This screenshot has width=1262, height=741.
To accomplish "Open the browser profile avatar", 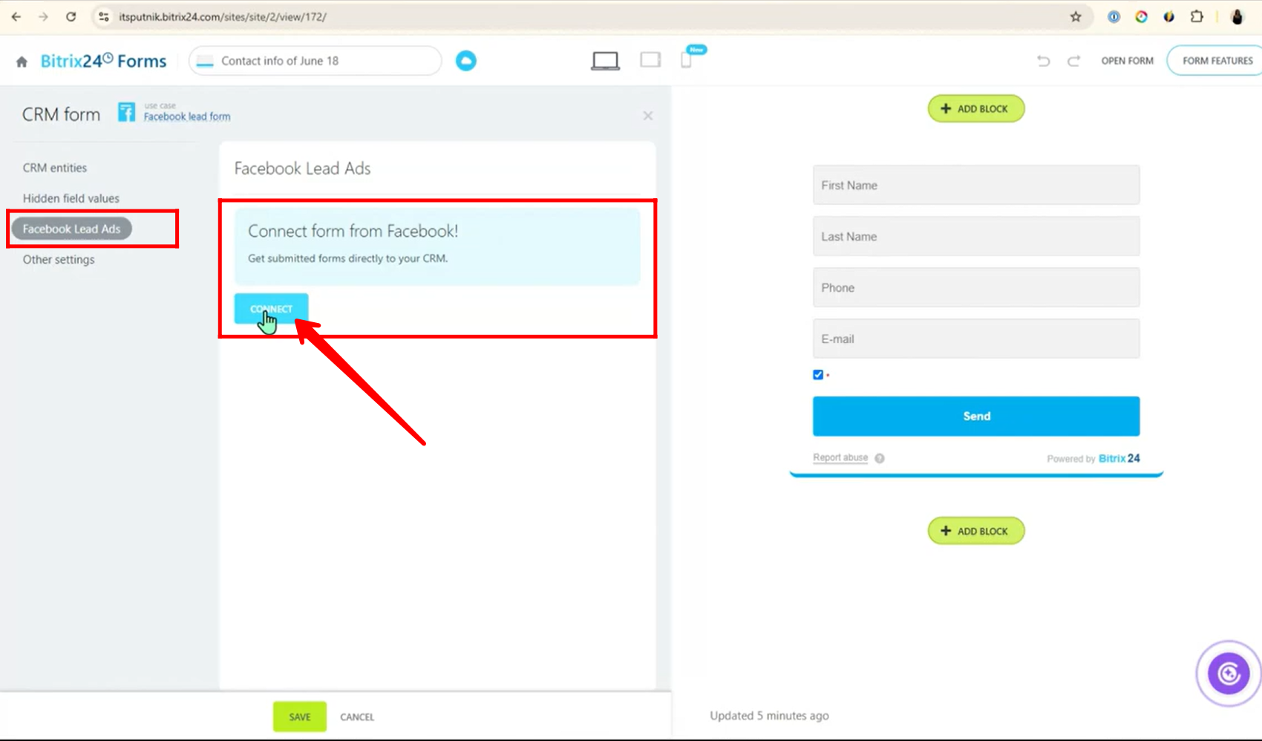I will [x=1237, y=16].
